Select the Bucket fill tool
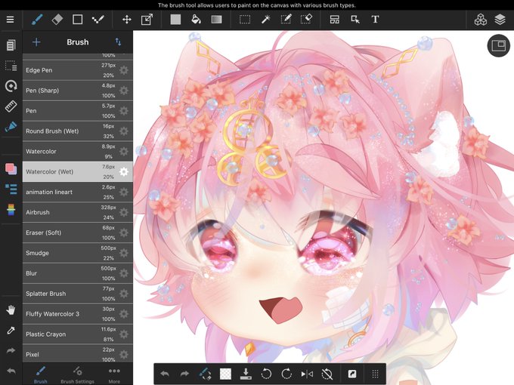Image resolution: width=514 pixels, height=385 pixels. 196,20
